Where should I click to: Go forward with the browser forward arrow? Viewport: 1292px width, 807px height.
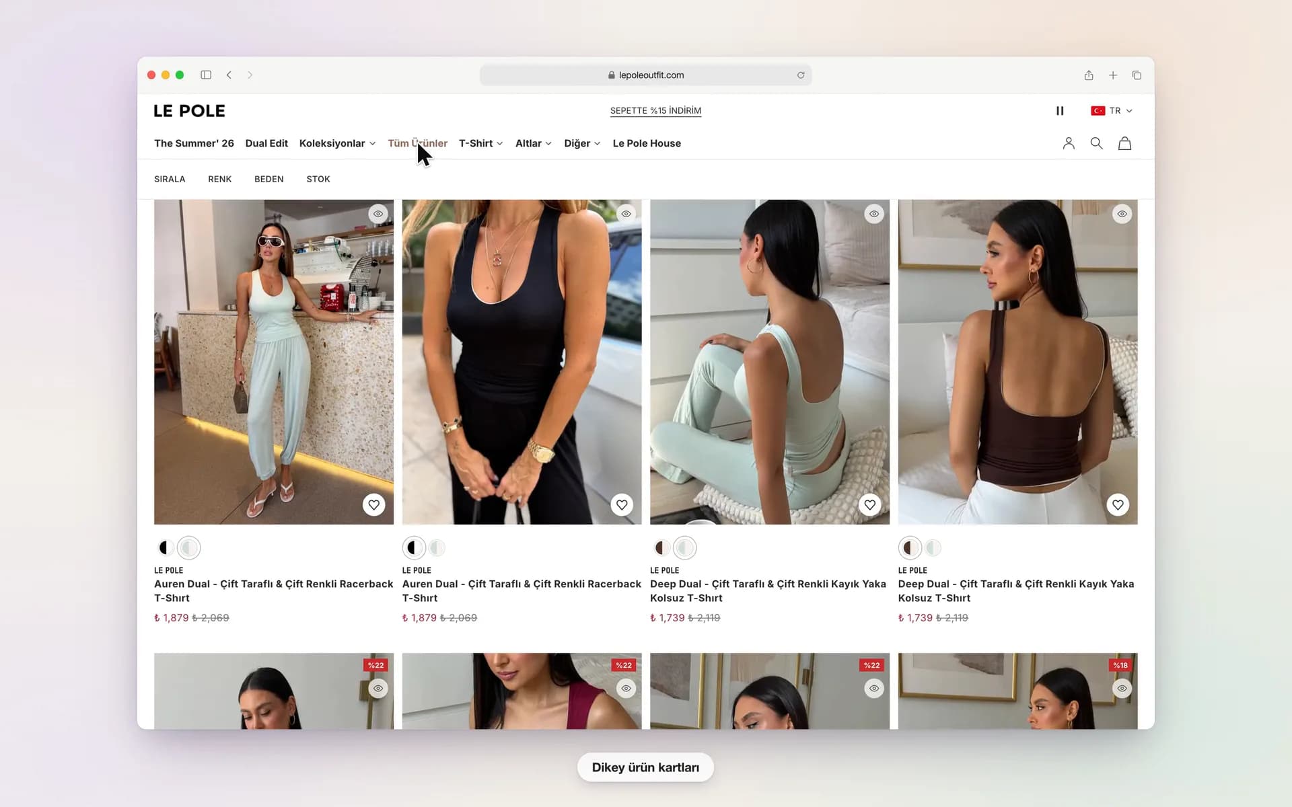(250, 75)
